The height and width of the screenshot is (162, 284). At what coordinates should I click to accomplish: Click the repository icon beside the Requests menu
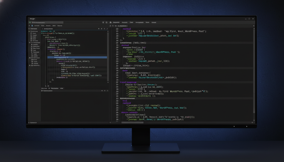pos(110,22)
